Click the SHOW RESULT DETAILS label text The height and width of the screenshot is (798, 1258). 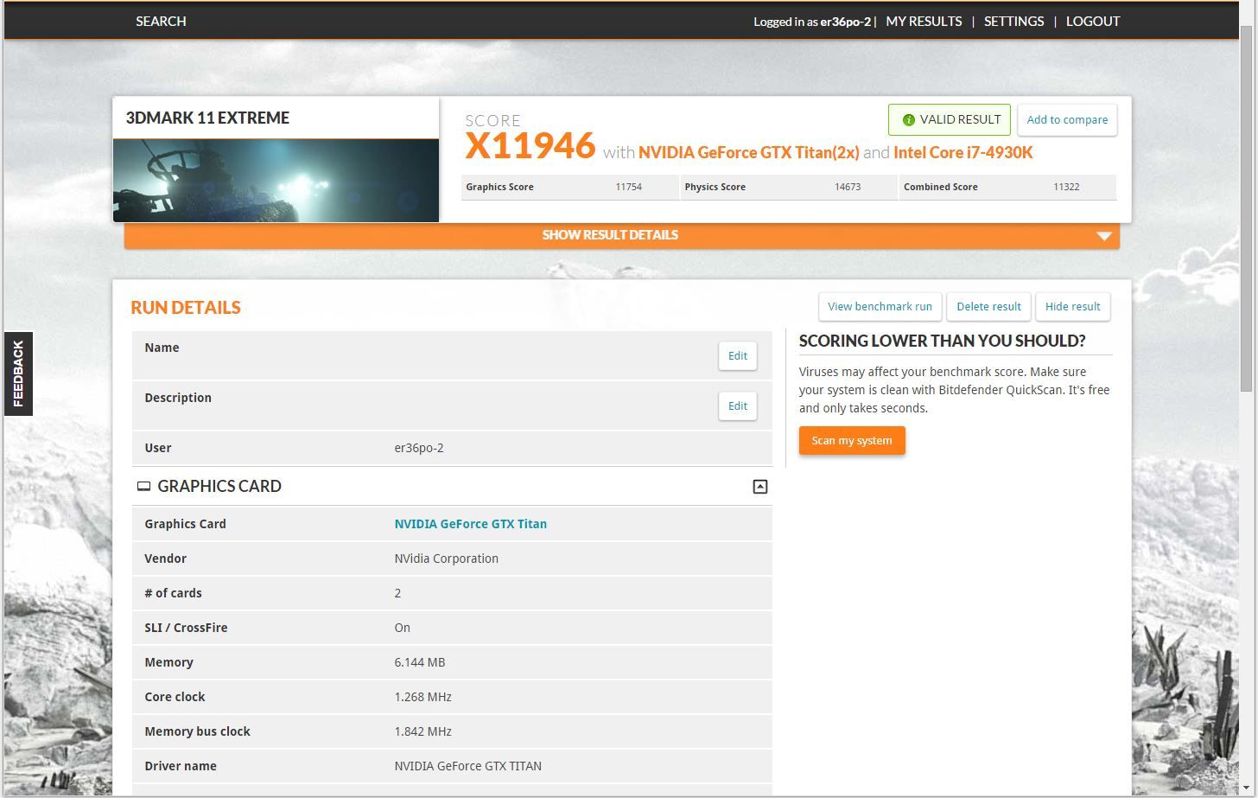point(610,235)
